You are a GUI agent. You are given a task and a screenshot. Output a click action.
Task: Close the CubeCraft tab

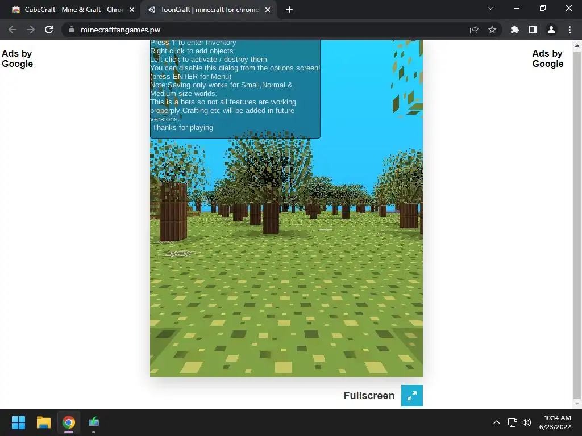click(132, 10)
